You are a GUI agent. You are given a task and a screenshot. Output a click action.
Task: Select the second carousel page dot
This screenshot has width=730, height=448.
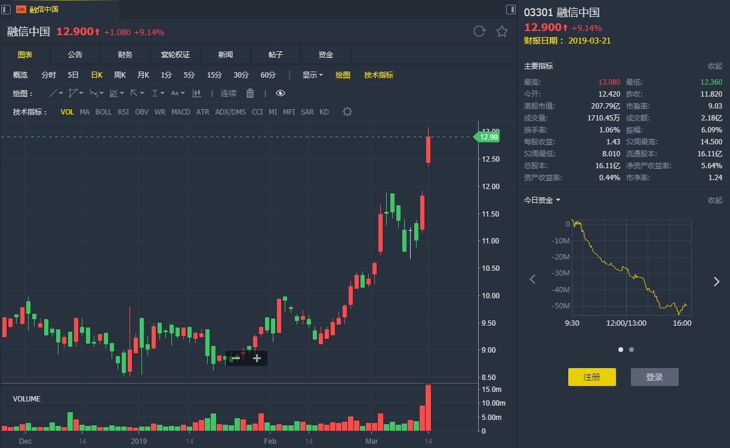tap(632, 350)
